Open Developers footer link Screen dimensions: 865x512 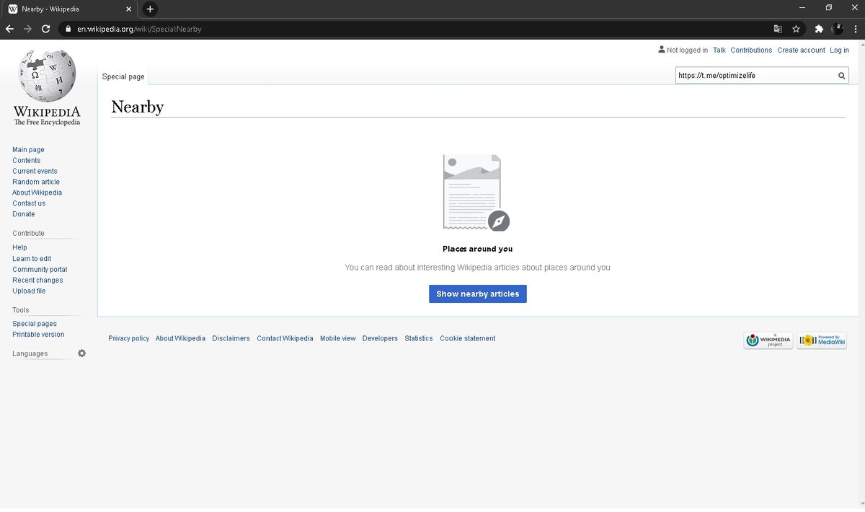380,339
